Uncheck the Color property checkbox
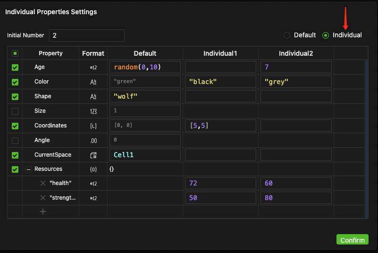The image size is (378, 253). 15,82
